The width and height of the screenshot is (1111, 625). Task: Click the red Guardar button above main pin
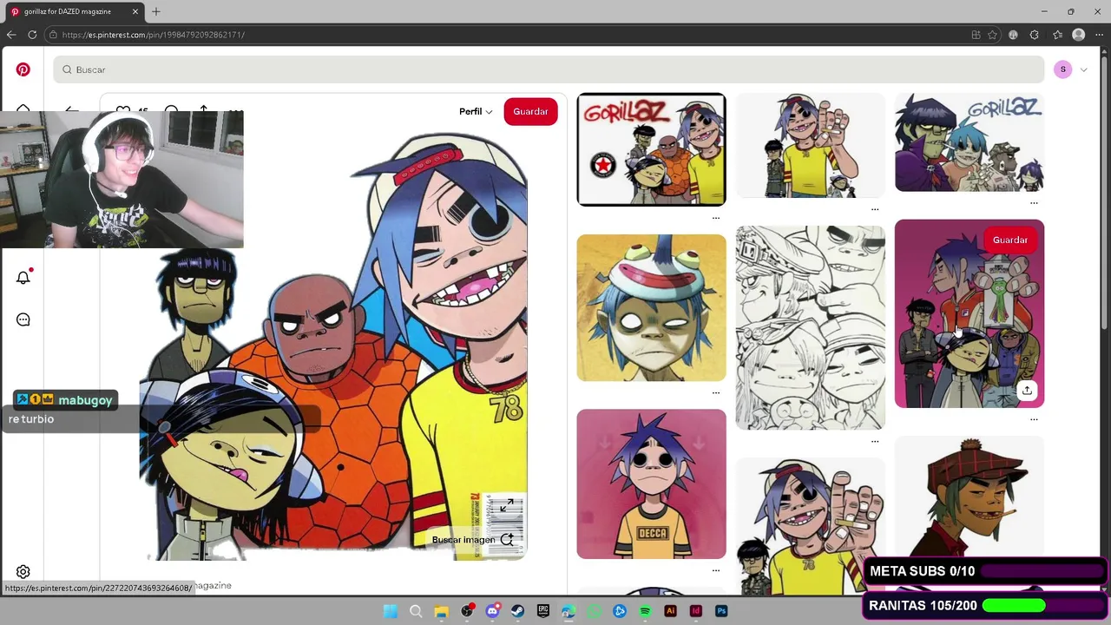tap(530, 111)
